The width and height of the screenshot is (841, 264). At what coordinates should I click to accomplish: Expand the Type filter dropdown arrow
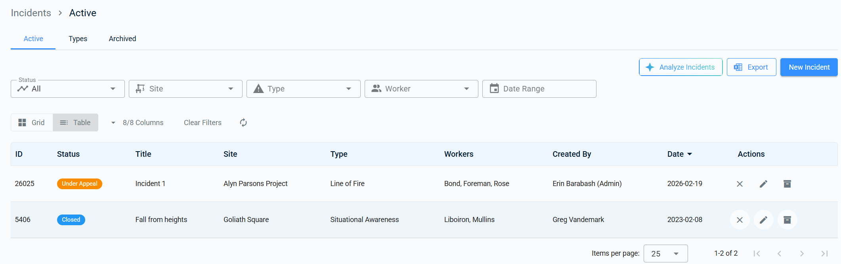coord(349,89)
